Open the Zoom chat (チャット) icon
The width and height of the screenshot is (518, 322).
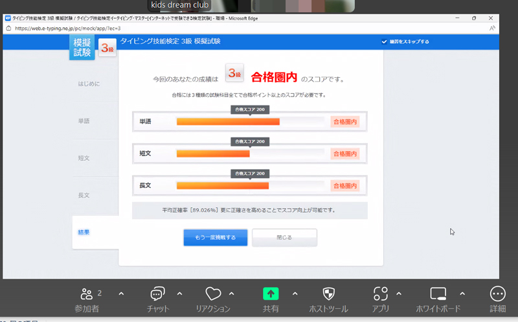[157, 293]
